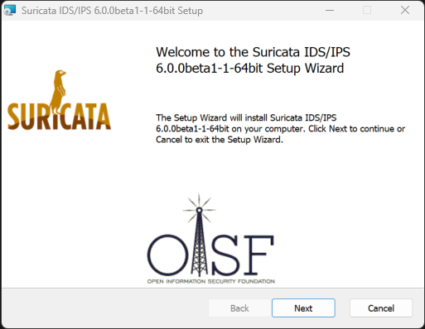This screenshot has height=329, width=425.
Task: Click the radio tower in the OISF logo
Action: pos(199,242)
